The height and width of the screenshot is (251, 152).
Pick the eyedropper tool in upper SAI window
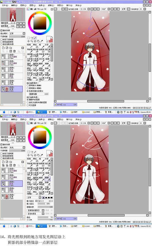41,41
